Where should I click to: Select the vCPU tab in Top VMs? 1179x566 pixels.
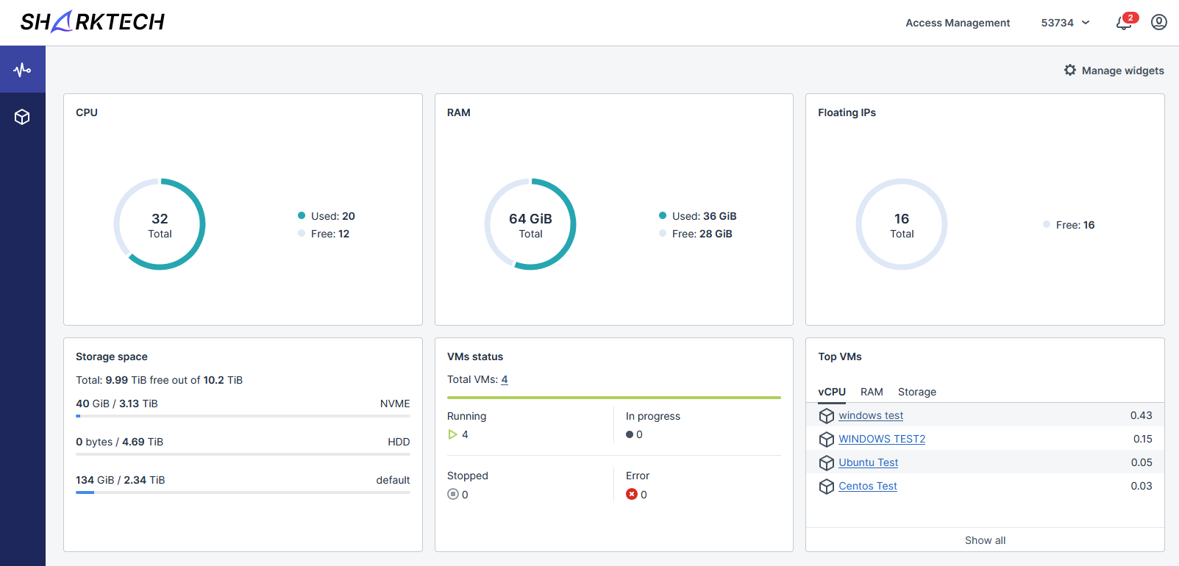(x=832, y=392)
